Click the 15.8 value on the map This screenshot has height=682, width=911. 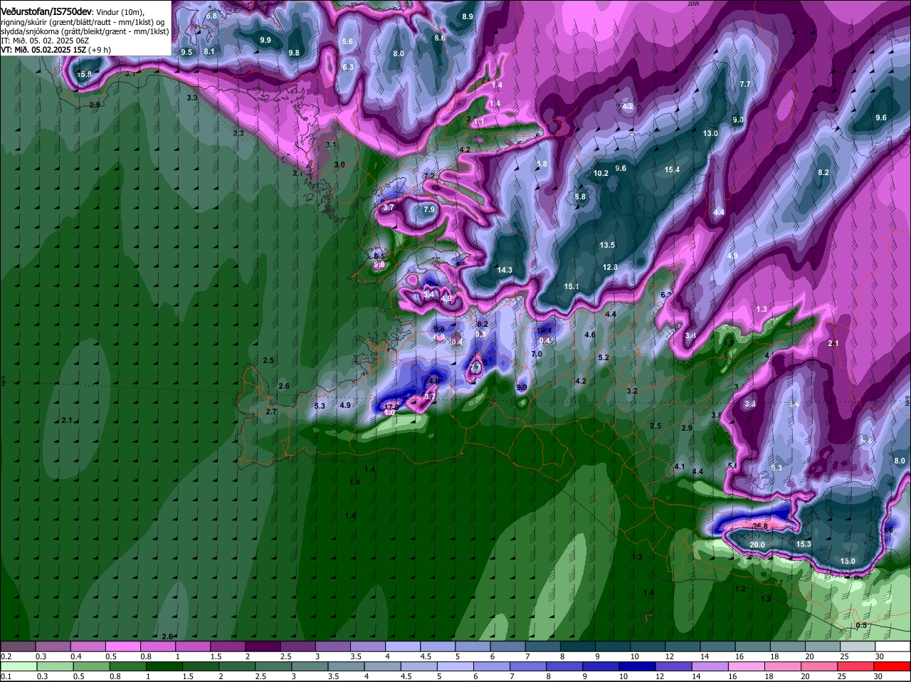click(84, 74)
